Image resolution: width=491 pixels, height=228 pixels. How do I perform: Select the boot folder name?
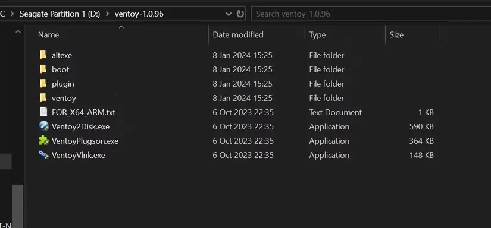61,69
